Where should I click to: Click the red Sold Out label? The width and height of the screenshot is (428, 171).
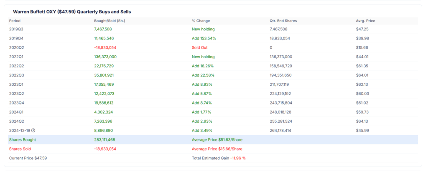200,47
